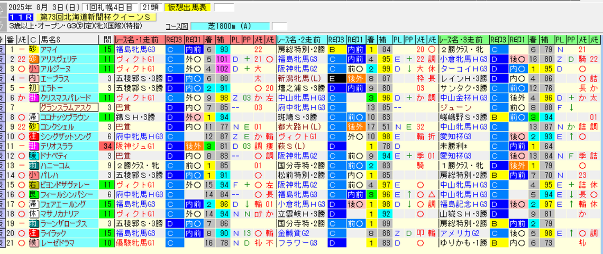Click the 砂 mark beside アリスヴェリテ

click(x=33, y=59)
